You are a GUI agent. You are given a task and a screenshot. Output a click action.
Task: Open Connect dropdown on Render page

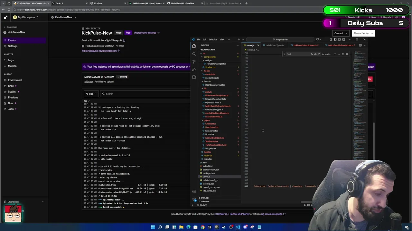pyautogui.click(x=341, y=33)
